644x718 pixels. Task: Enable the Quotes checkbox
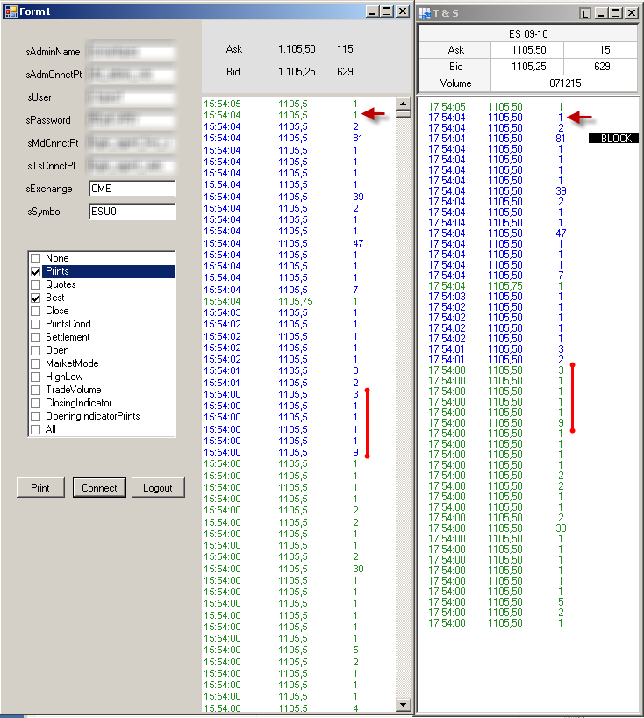(x=36, y=284)
